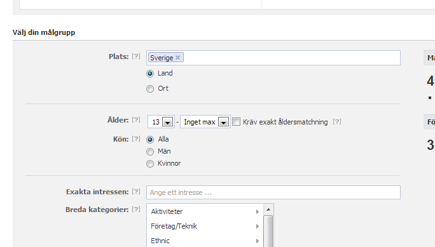This screenshot has width=435, height=247.
Task: Open help tooltip next to Kön
Action: (x=136, y=138)
